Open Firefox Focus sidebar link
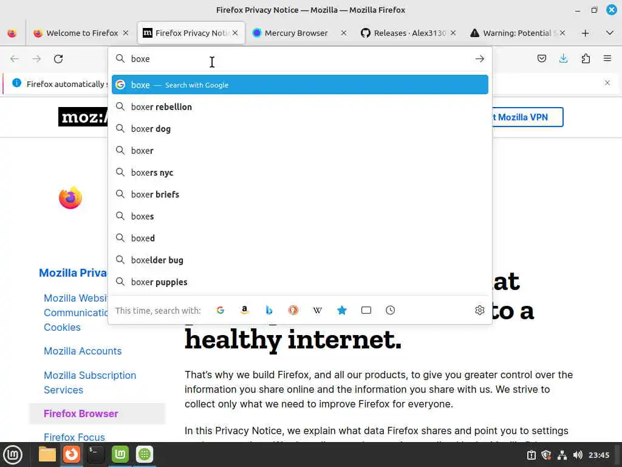This screenshot has height=467, width=622. coord(74,437)
